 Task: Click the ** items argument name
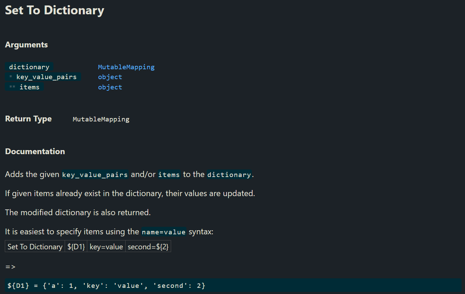point(24,87)
